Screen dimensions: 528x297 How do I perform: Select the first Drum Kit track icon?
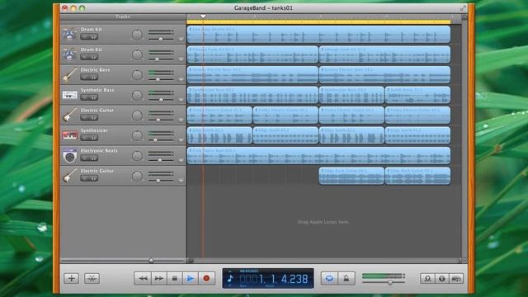pyautogui.click(x=69, y=34)
